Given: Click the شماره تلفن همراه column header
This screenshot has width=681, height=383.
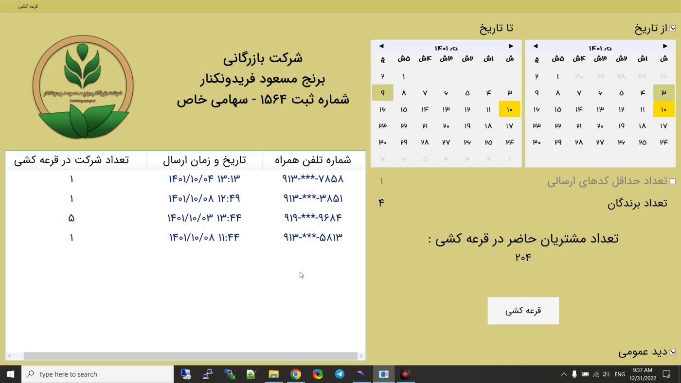Looking at the screenshot, I should tap(313, 160).
